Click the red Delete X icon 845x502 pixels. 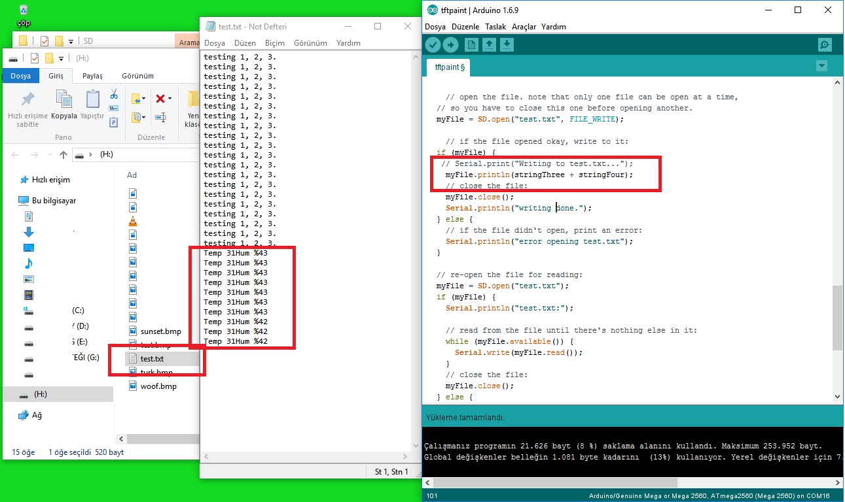(160, 99)
